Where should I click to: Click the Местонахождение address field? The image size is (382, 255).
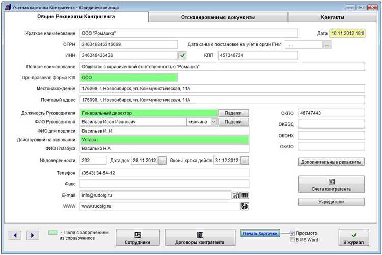pyautogui.click(x=222, y=89)
